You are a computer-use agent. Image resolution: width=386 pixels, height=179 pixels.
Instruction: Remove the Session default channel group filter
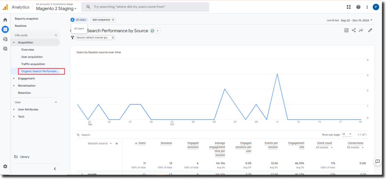coord(113,38)
